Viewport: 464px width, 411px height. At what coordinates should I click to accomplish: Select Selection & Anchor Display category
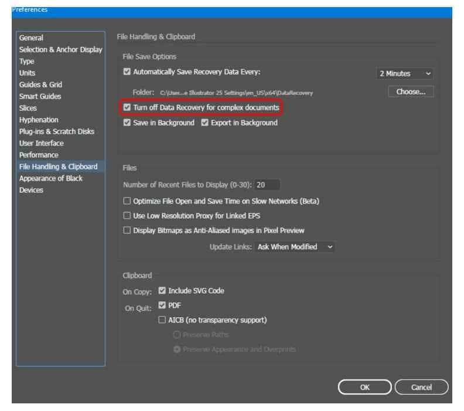click(61, 50)
